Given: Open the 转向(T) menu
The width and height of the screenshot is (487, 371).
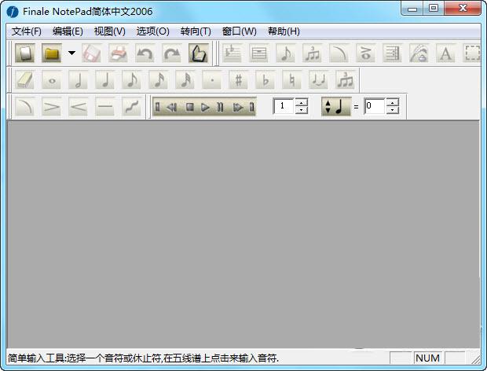Looking at the screenshot, I should [x=196, y=31].
